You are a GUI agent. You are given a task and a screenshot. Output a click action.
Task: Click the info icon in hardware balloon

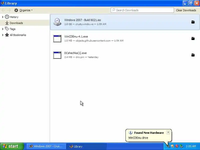point(130,133)
